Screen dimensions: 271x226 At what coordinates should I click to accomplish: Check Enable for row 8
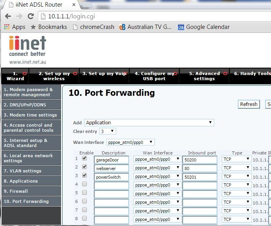click(84, 219)
